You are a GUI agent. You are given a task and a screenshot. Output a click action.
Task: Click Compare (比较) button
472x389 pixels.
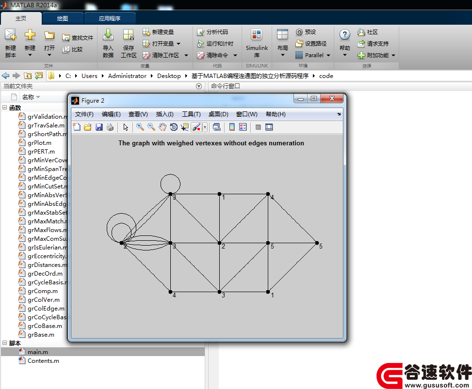72,49
